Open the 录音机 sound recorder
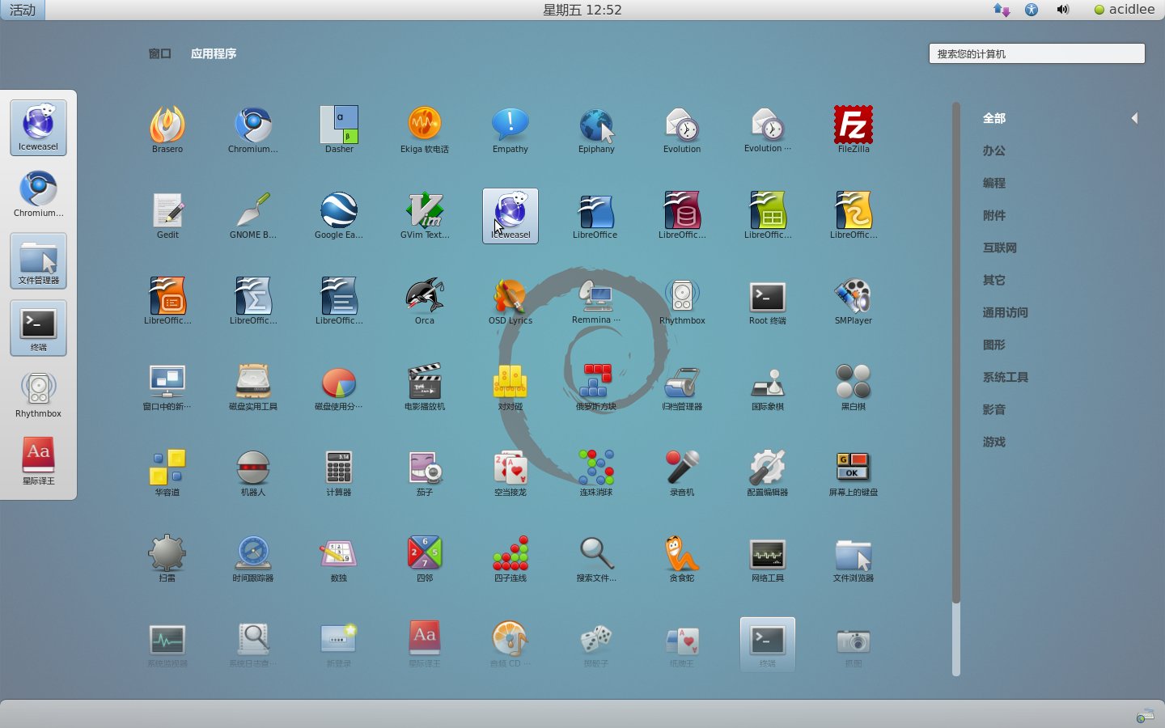The width and height of the screenshot is (1165, 728). tap(682, 472)
